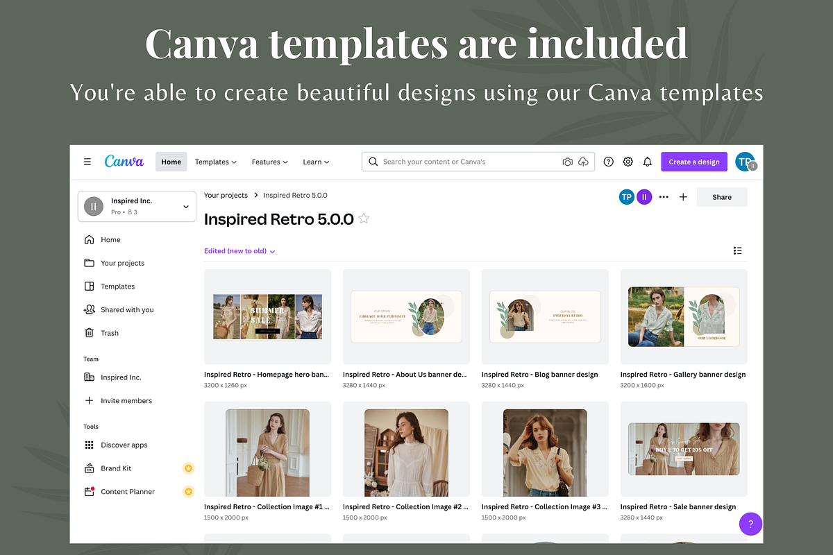Viewport: 833px width, 555px height.
Task: Expand the Templates dropdown in top nav
Action: pyautogui.click(x=216, y=162)
